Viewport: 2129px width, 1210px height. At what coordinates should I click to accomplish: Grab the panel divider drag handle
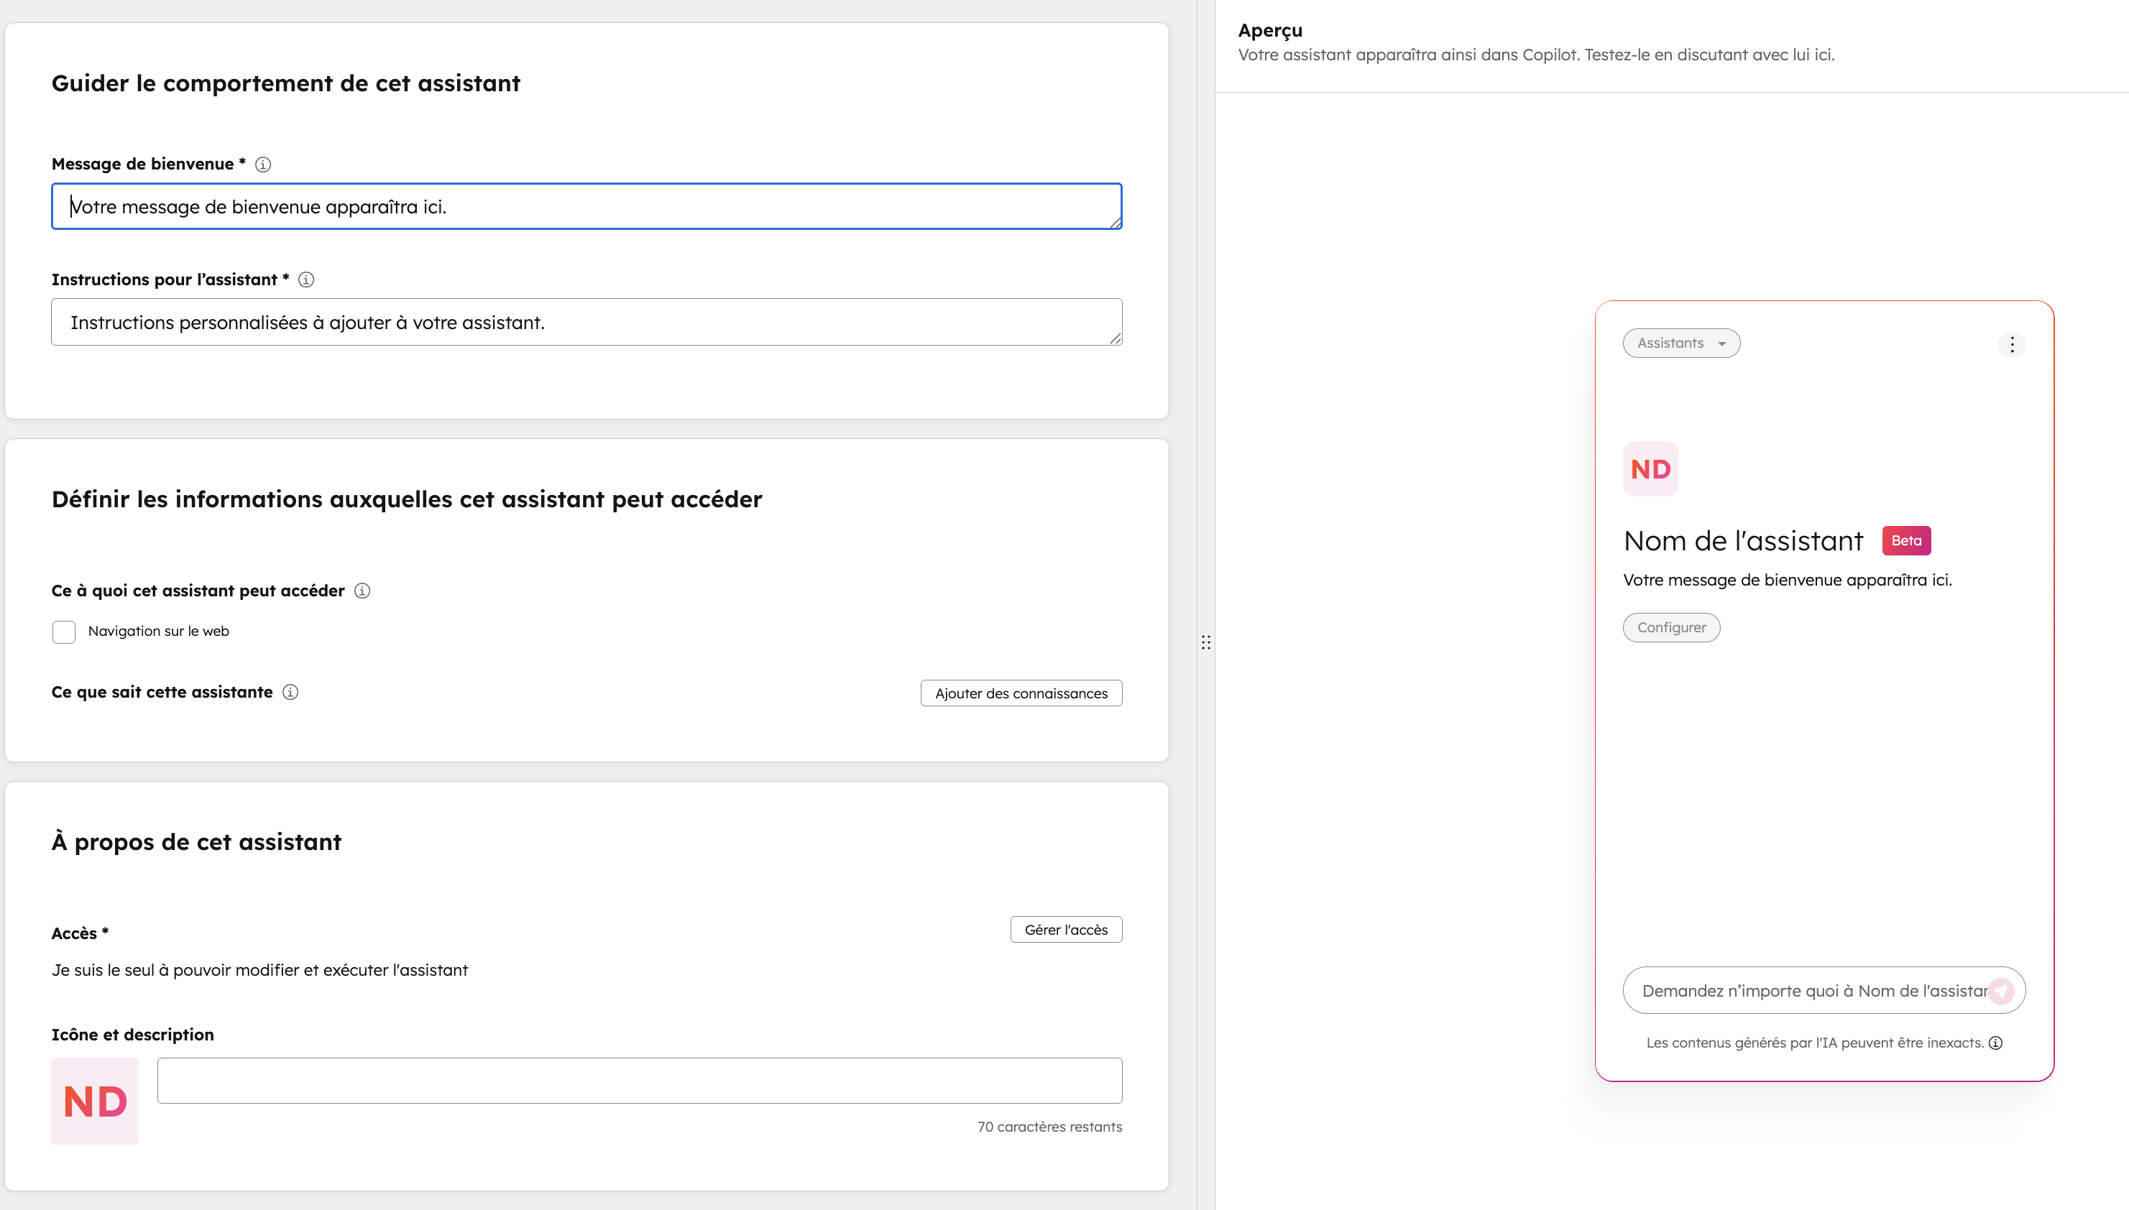coord(1205,642)
